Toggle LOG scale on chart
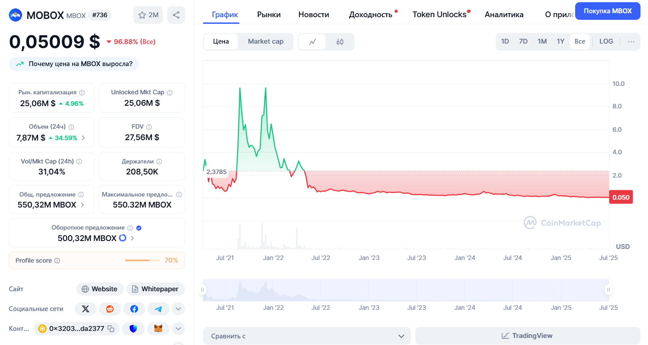Image resolution: width=648 pixels, height=345 pixels. tap(606, 41)
